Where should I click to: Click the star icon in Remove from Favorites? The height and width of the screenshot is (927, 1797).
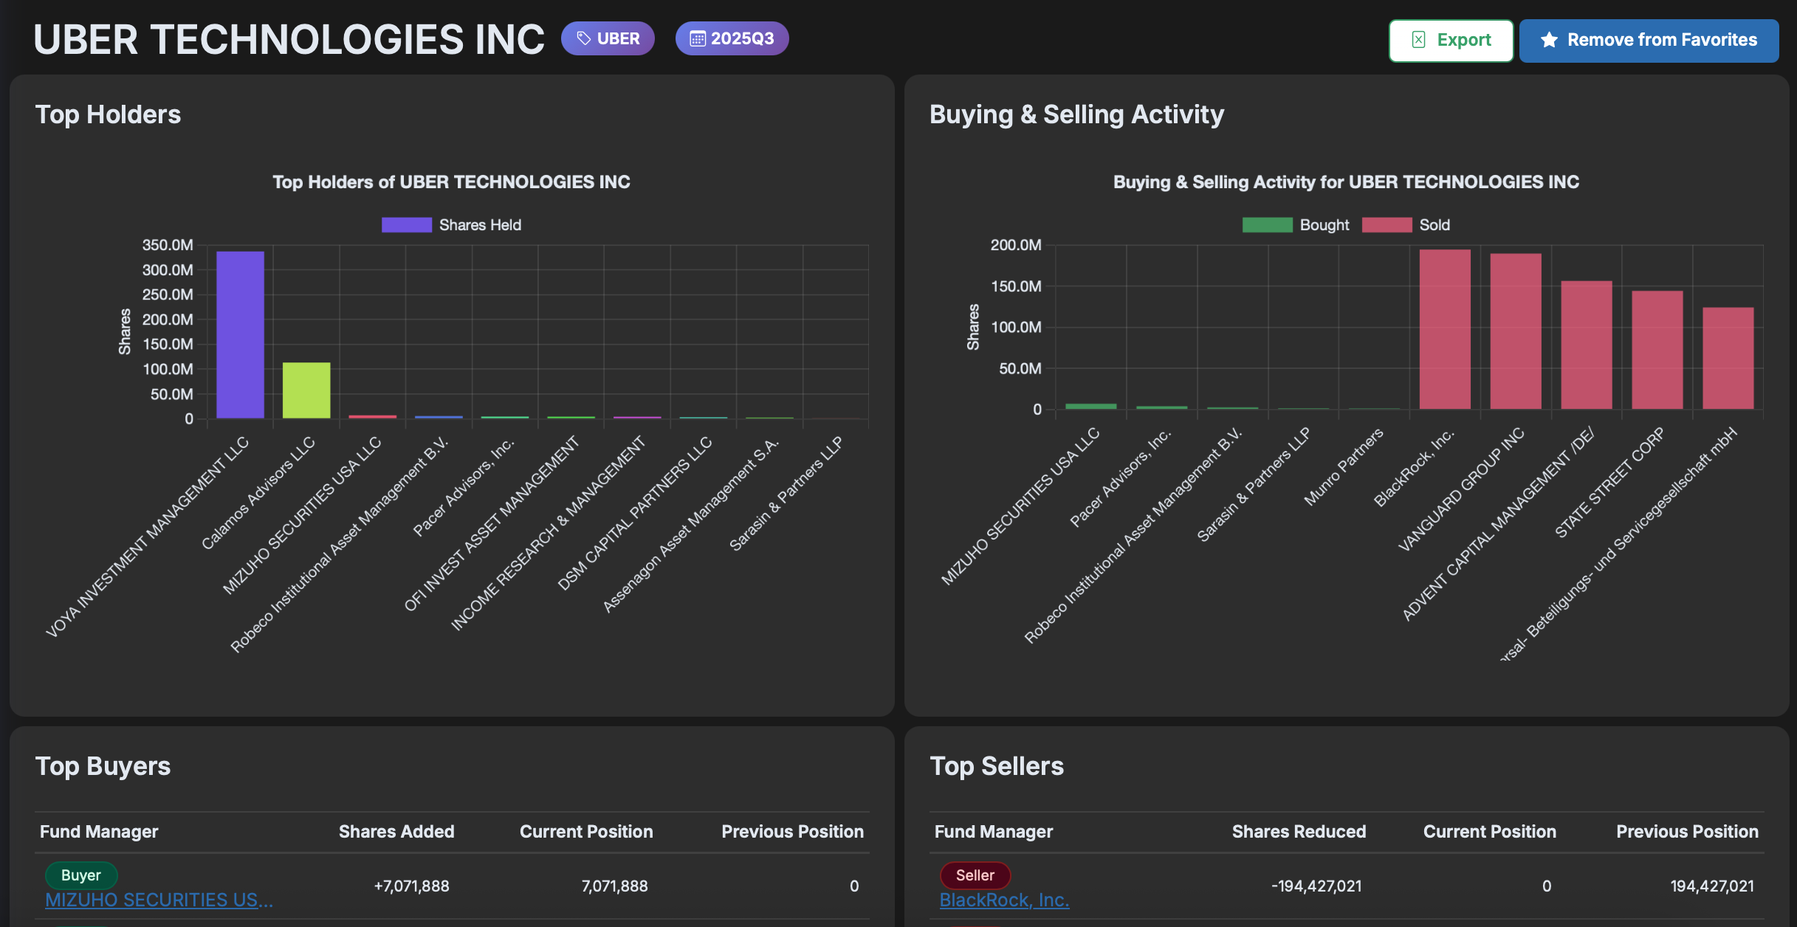point(1549,40)
